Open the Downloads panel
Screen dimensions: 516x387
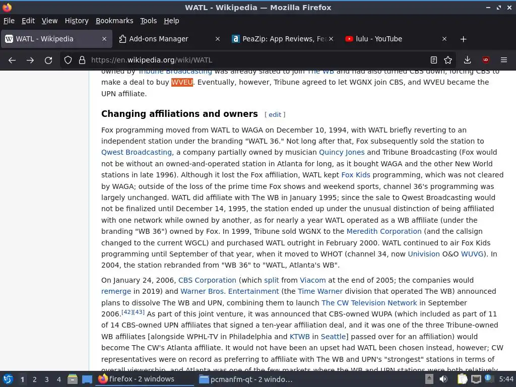point(467,60)
